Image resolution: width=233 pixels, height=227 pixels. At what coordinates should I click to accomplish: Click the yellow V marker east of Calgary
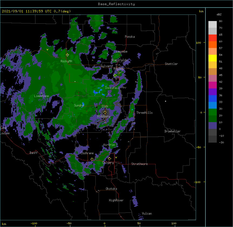click(116, 157)
